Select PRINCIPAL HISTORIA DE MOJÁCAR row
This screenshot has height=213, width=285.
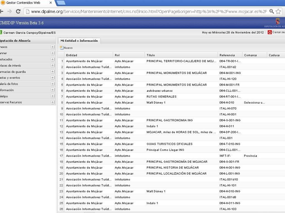(171, 168)
